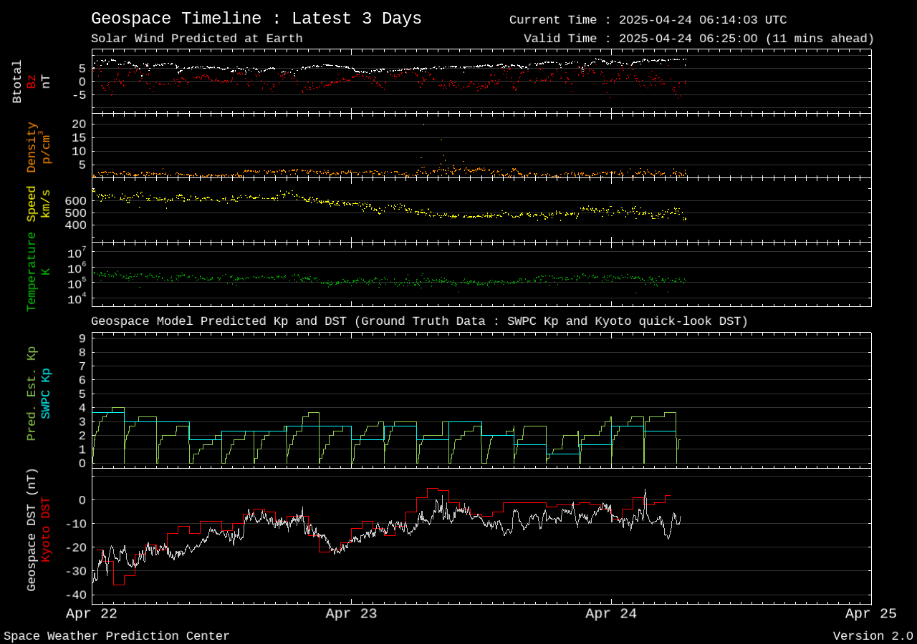Image resolution: width=917 pixels, height=644 pixels.
Task: Click the orange 'Density' axis label
Action: (32, 147)
